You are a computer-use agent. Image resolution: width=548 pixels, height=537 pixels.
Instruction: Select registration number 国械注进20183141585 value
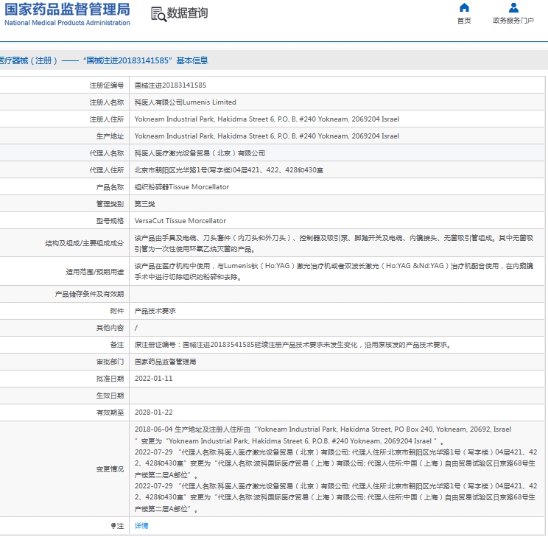[x=171, y=85]
